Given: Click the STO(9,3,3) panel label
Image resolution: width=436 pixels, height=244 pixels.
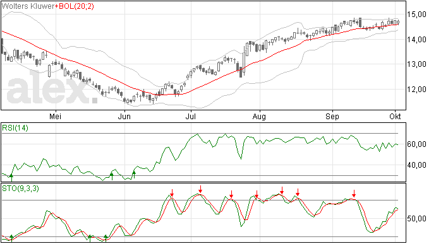Looking at the screenshot, I should 20,189.
